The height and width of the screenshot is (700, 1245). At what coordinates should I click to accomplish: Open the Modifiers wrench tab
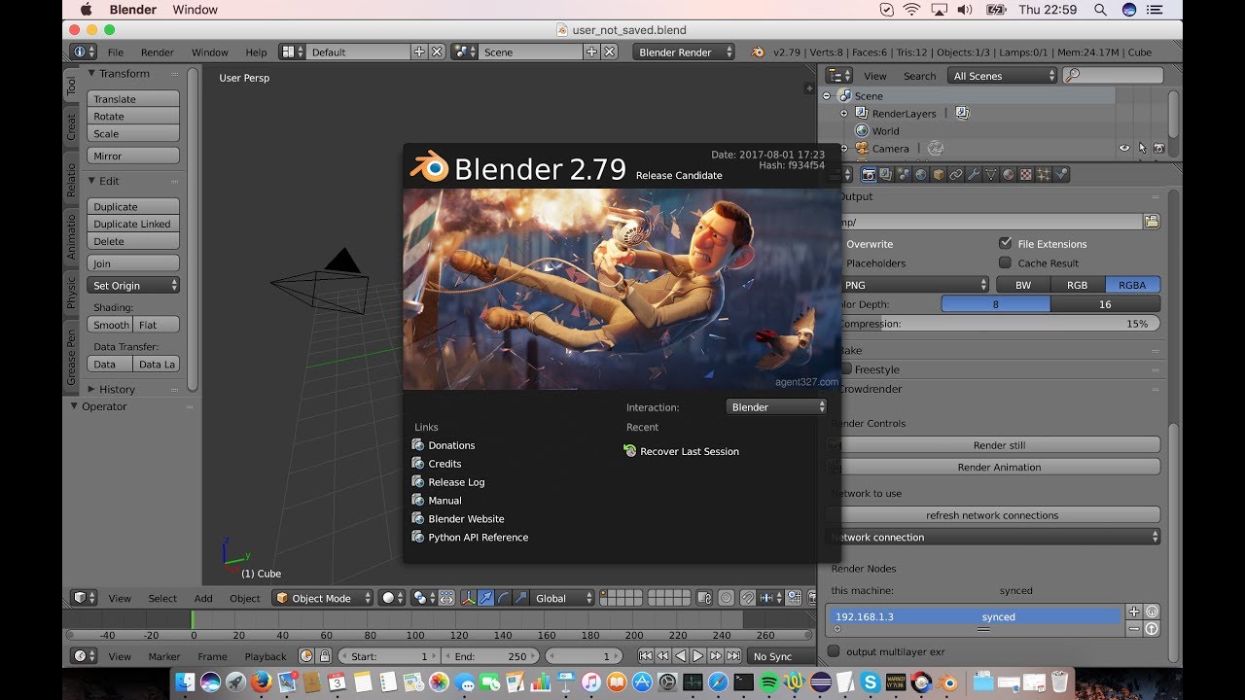pos(974,174)
